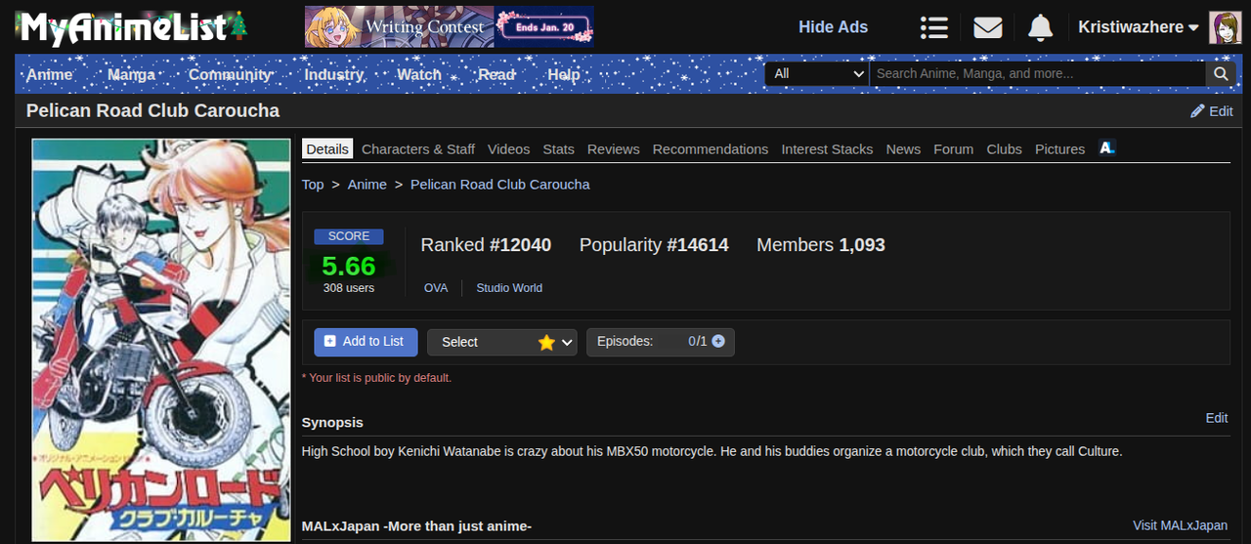Switch to the Pictures tab
The width and height of the screenshot is (1251, 544).
[1059, 148]
